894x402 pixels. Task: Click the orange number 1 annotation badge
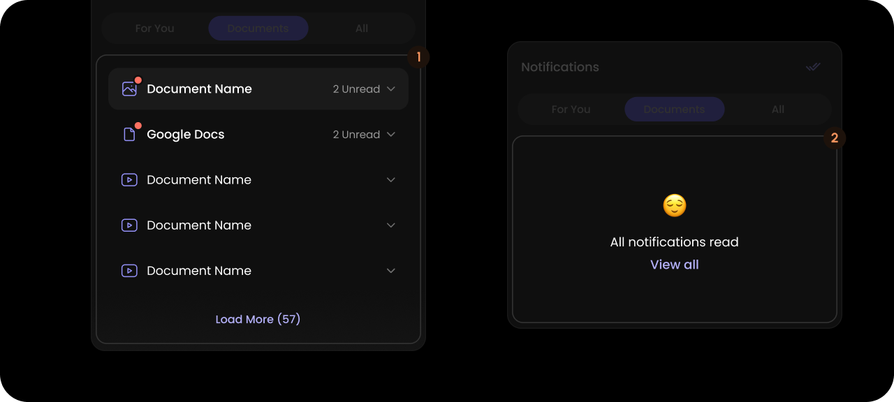418,57
